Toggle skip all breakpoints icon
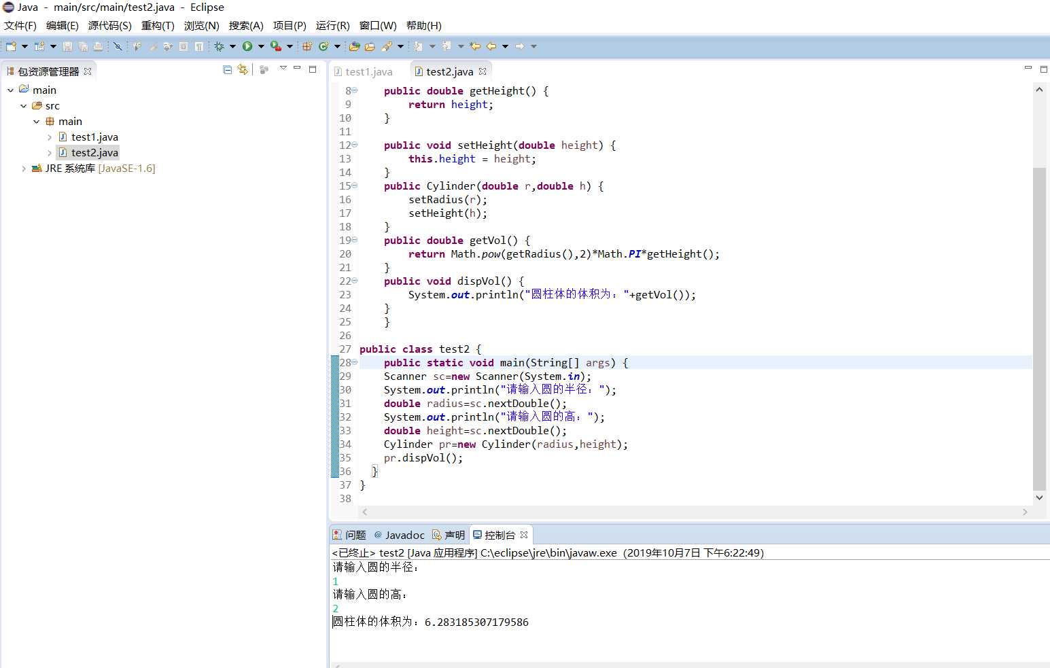1050x668 pixels. 118,46
